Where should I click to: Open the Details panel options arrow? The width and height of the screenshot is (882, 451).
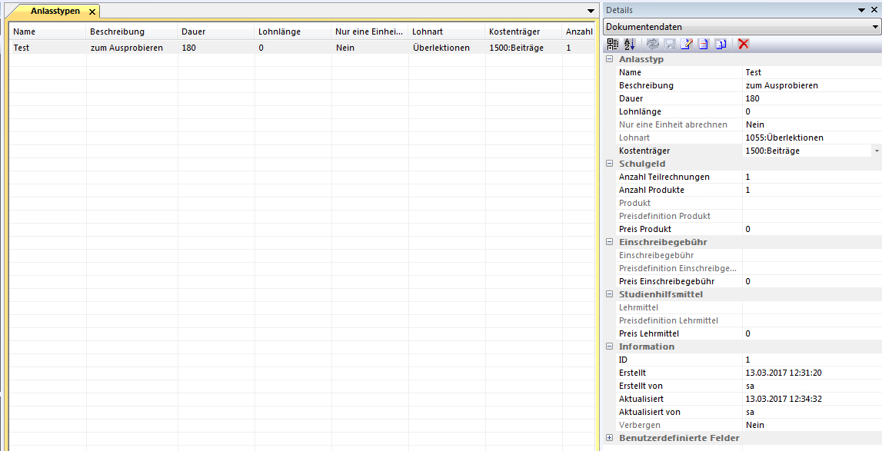(860, 10)
